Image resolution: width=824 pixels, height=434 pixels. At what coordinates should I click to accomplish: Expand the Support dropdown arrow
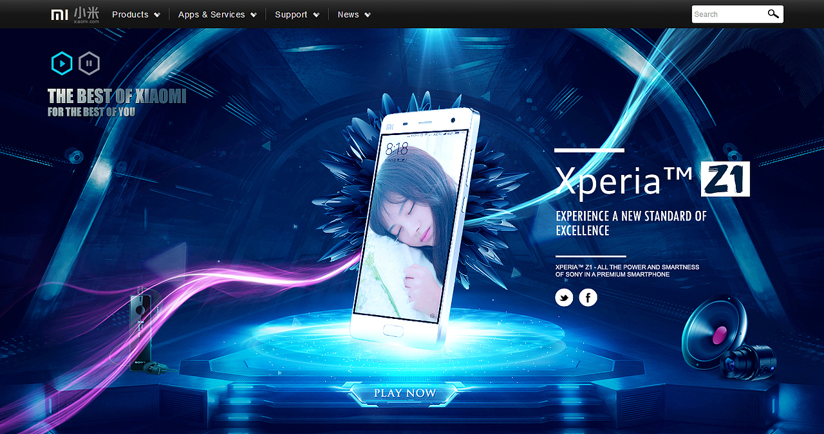click(x=316, y=15)
